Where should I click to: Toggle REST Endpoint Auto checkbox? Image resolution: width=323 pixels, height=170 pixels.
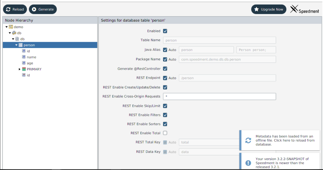[x=165, y=78]
